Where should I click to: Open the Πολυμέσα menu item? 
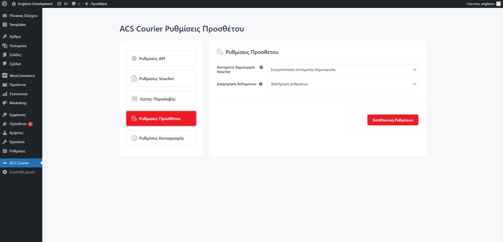[x=21, y=46]
